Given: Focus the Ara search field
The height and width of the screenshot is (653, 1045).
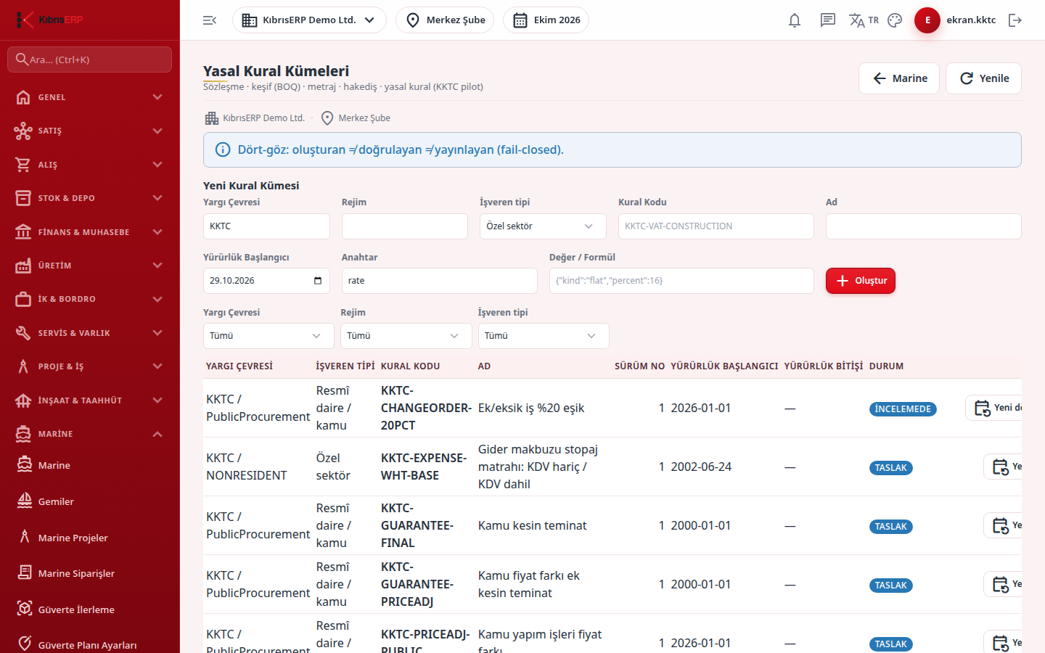Looking at the screenshot, I should point(90,59).
